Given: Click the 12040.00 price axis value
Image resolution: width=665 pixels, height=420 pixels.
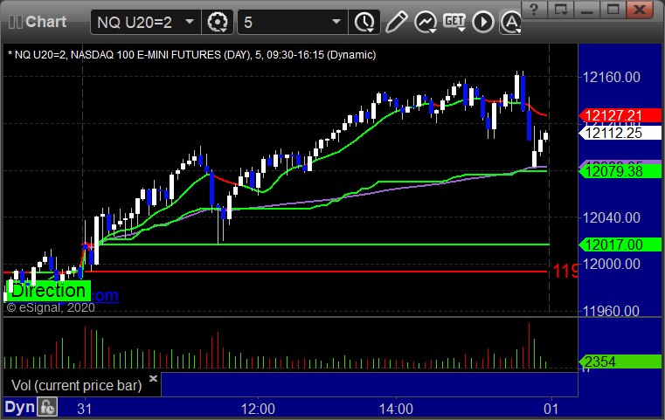Looking at the screenshot, I should (x=611, y=217).
